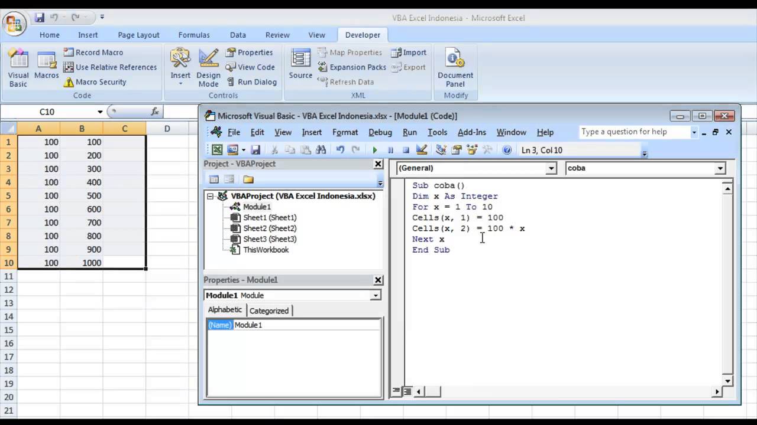
Task: Save the project with the VBA floppy icon
Action: [x=255, y=150]
